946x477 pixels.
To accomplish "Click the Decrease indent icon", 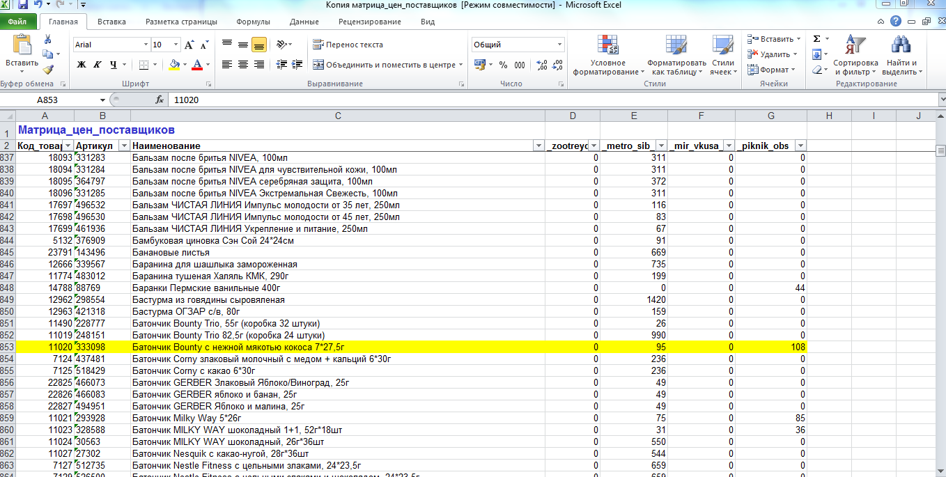I will tap(281, 65).
